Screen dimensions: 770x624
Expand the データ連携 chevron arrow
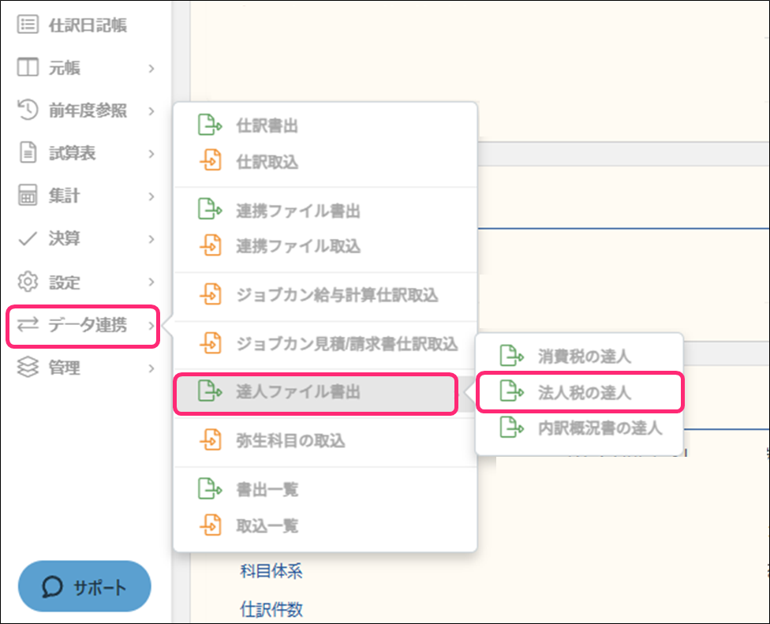click(151, 326)
